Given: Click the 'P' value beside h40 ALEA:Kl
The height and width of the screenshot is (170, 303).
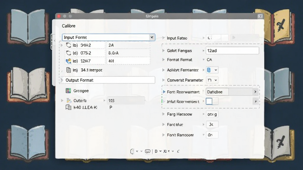Looking at the screenshot, I should tap(111, 107).
